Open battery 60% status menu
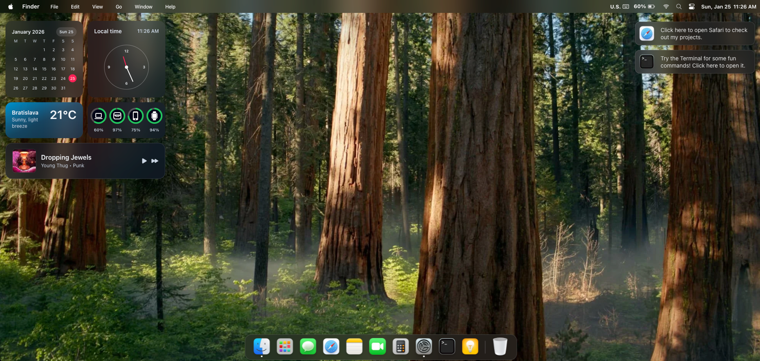 pyautogui.click(x=644, y=7)
